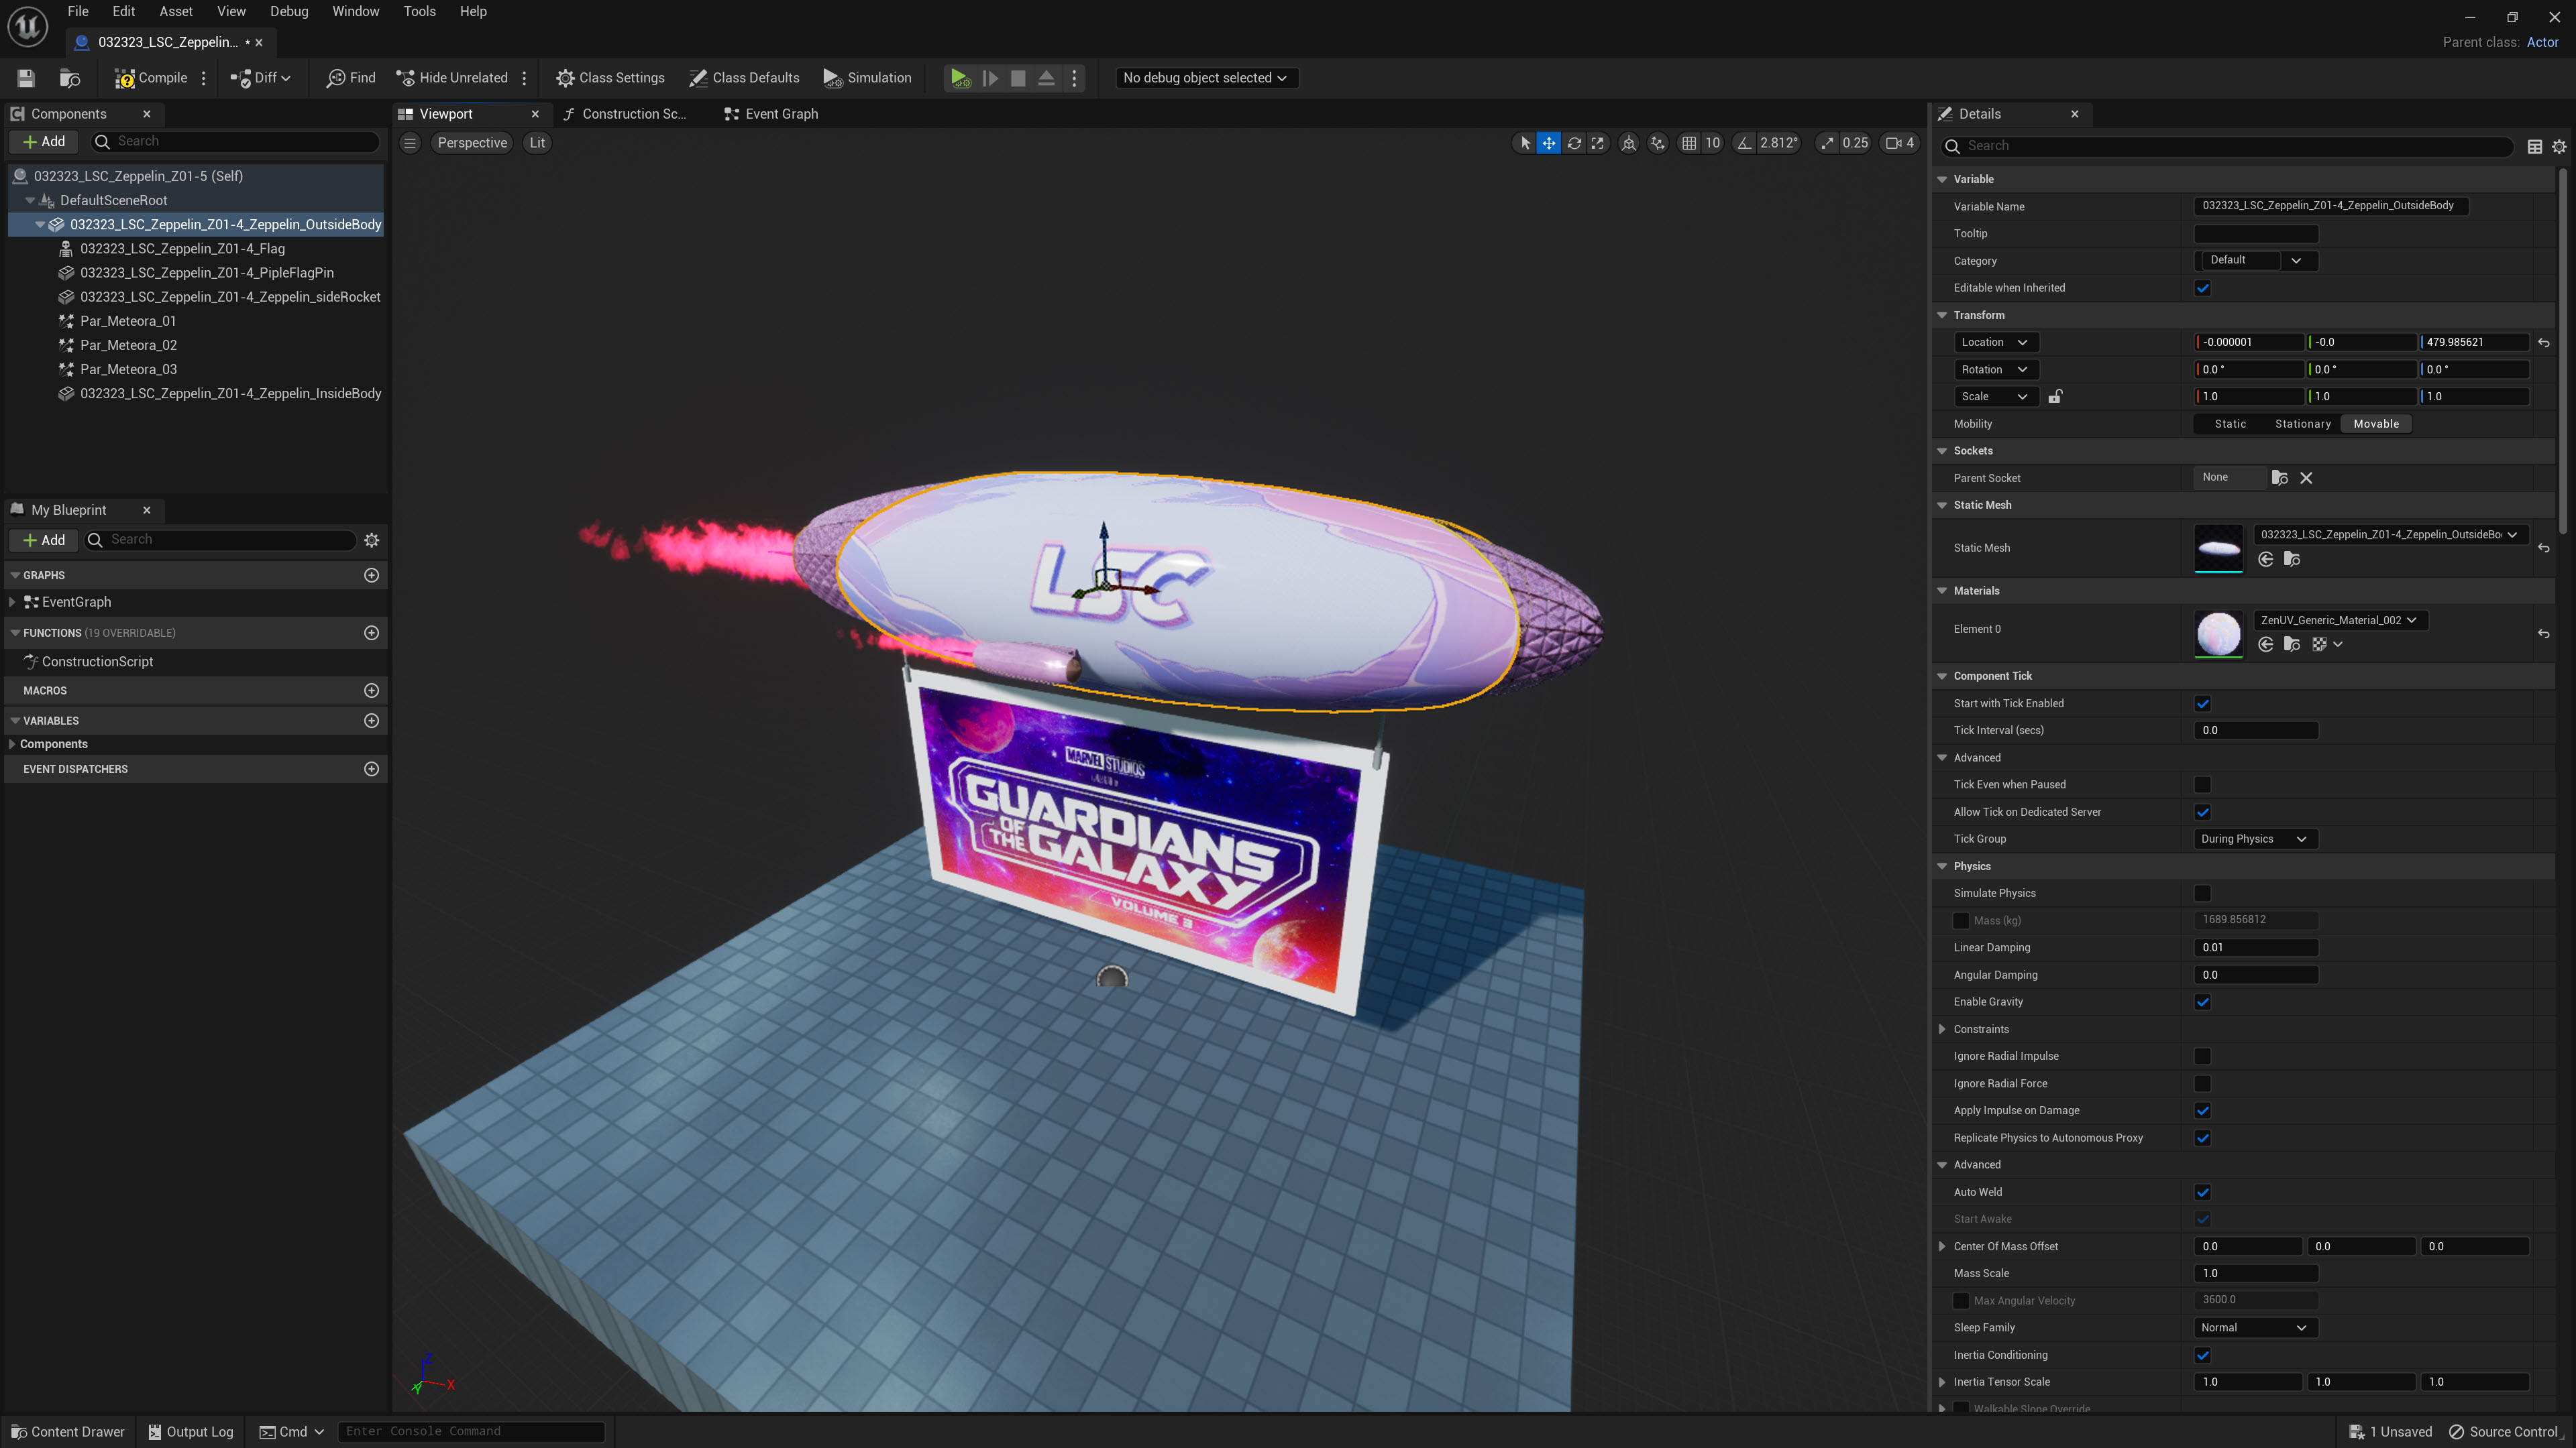Image resolution: width=2576 pixels, height=1448 pixels.
Task: Click the Material Element 0 sphere thumbnail
Action: click(2218, 633)
